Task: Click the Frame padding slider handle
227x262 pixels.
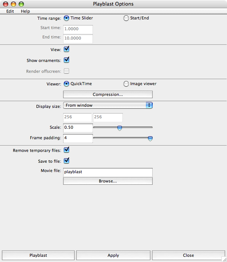Action: [x=150, y=138]
